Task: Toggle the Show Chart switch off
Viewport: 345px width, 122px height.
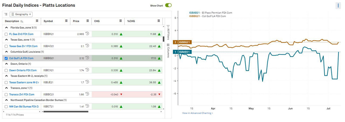Action: pyautogui.click(x=168, y=5)
